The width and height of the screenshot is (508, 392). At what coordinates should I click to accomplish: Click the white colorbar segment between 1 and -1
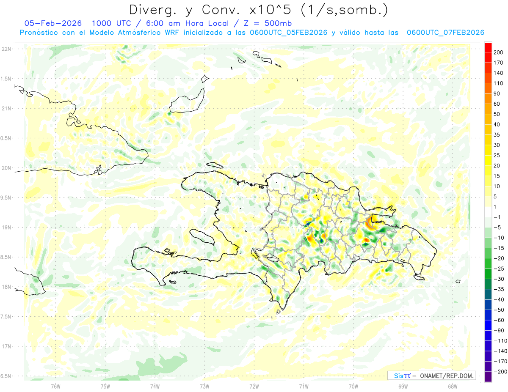point(488,212)
